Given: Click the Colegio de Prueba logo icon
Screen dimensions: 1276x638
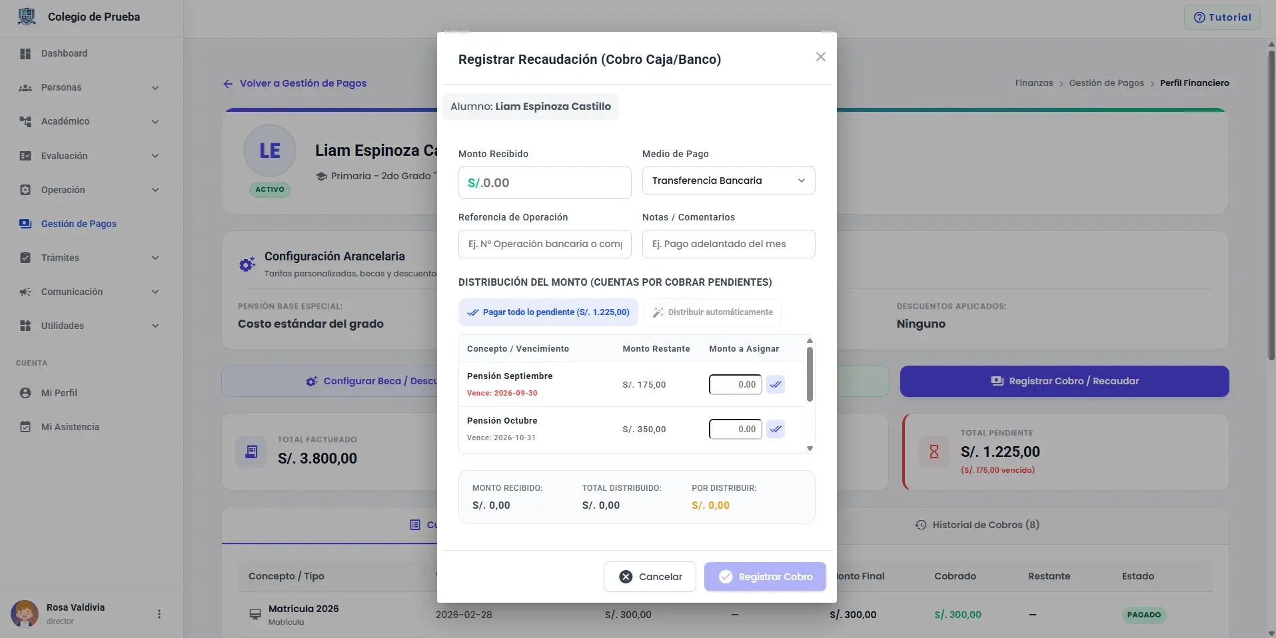Looking at the screenshot, I should coord(27,17).
